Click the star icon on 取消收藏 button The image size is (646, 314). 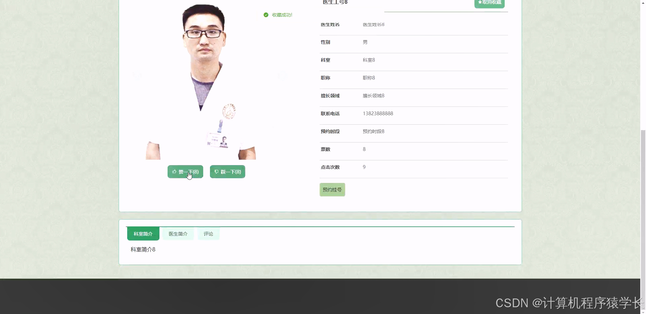tap(480, 2)
